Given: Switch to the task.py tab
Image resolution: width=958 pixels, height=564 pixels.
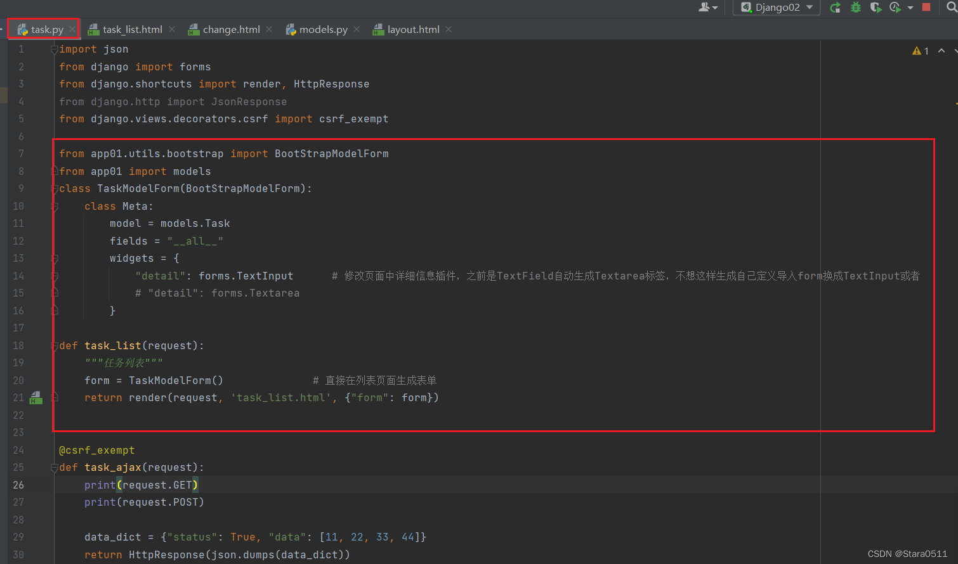Looking at the screenshot, I should click(x=47, y=30).
